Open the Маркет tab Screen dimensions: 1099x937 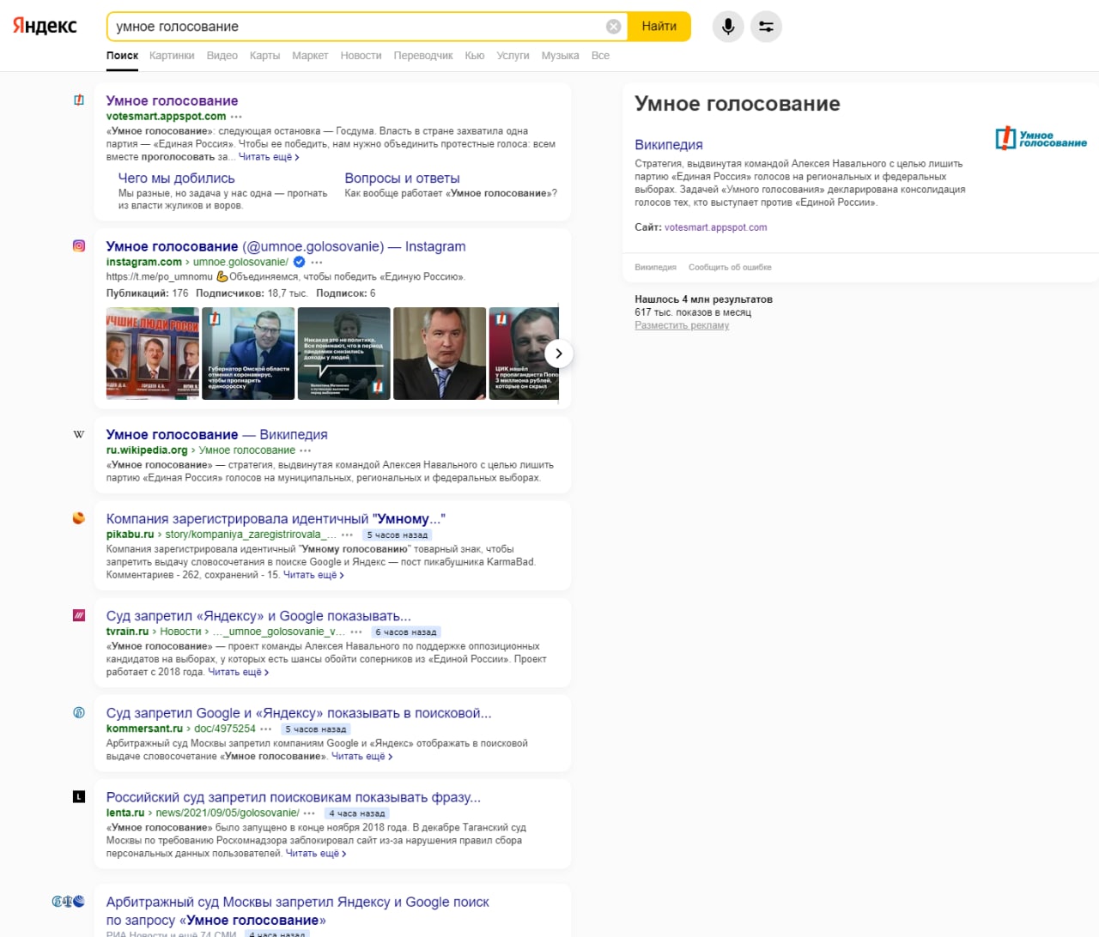[310, 56]
